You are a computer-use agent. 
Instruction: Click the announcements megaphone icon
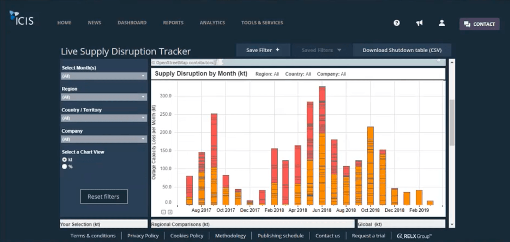[419, 23]
